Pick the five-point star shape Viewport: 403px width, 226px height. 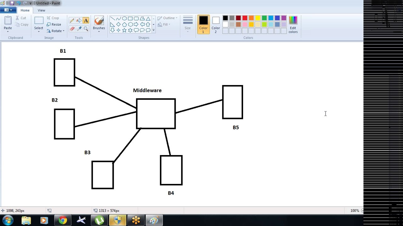coord(124,30)
